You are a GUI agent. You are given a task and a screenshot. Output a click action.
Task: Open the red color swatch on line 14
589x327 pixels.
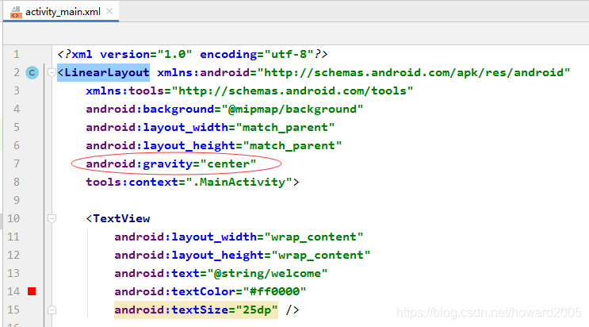click(32, 291)
